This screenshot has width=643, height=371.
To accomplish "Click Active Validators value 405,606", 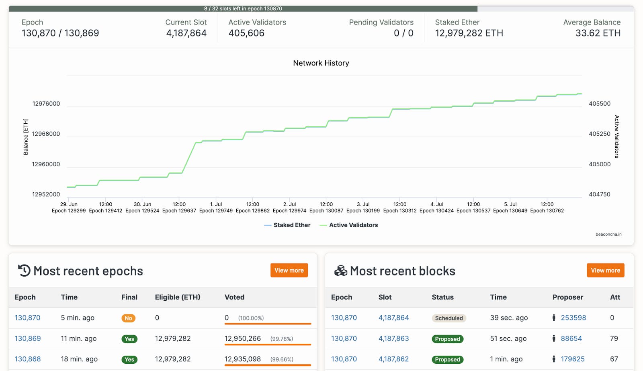I will [246, 33].
